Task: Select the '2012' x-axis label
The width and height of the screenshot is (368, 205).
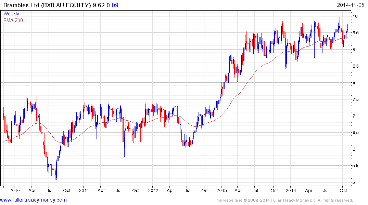Action: [153, 190]
